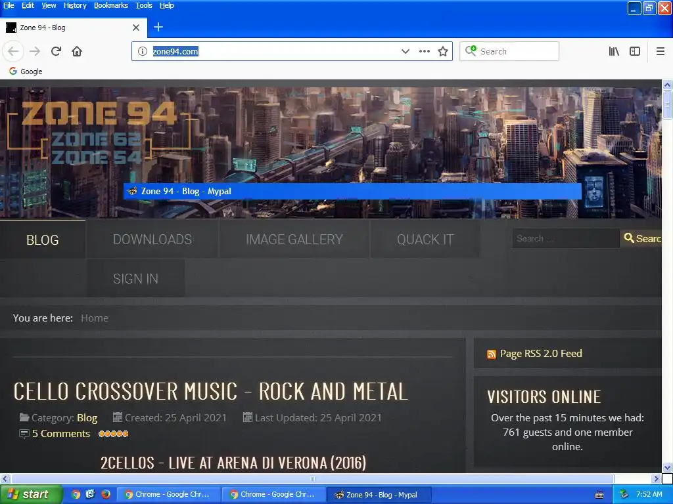
Task: Open the Library button
Action: point(614,51)
